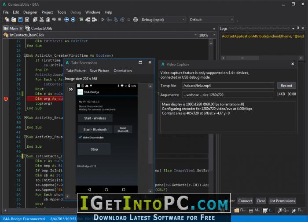Open the Designer menu
Image resolution: width=308 pixels, height=222 pixels.
pos(30,12)
